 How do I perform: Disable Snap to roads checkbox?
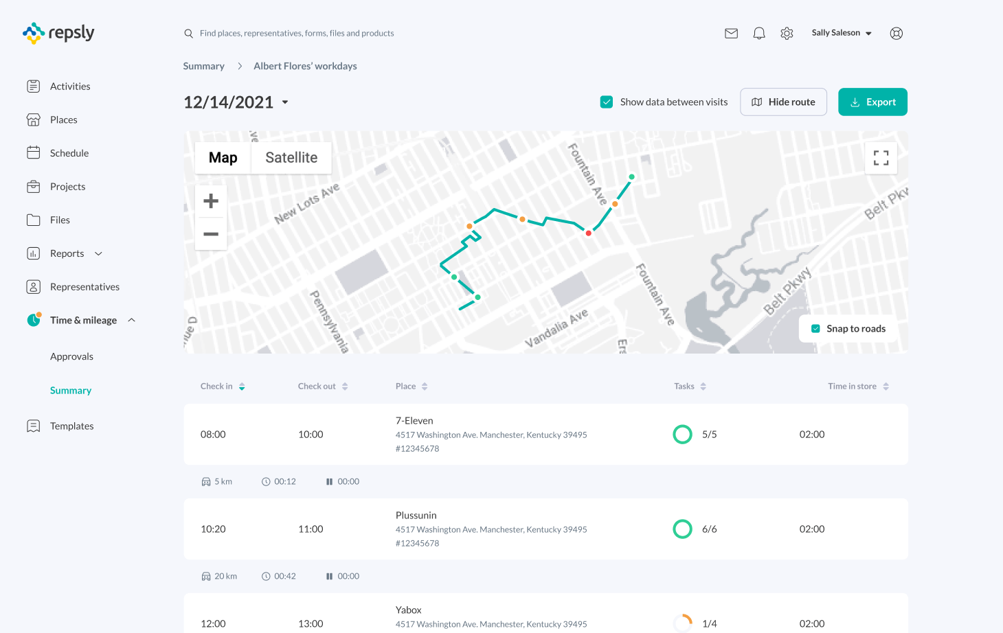(x=815, y=329)
